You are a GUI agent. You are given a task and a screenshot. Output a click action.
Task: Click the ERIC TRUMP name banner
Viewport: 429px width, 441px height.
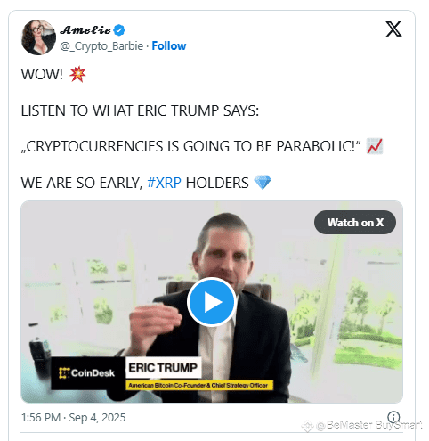coord(163,368)
